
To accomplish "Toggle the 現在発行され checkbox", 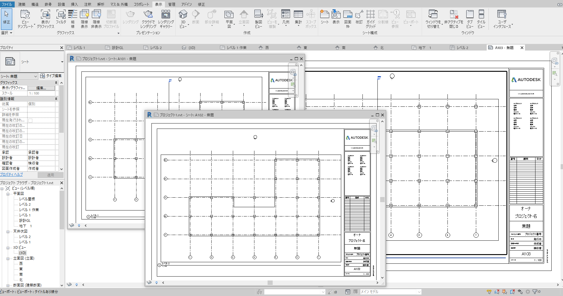I will pyautogui.click(x=30, y=120).
